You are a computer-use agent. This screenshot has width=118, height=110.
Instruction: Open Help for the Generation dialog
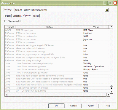click(108, 106)
